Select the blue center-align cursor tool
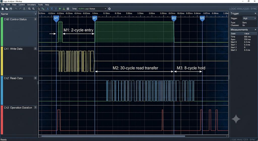The height and width of the screenshot is (141, 258). pyautogui.click(x=52, y=9)
